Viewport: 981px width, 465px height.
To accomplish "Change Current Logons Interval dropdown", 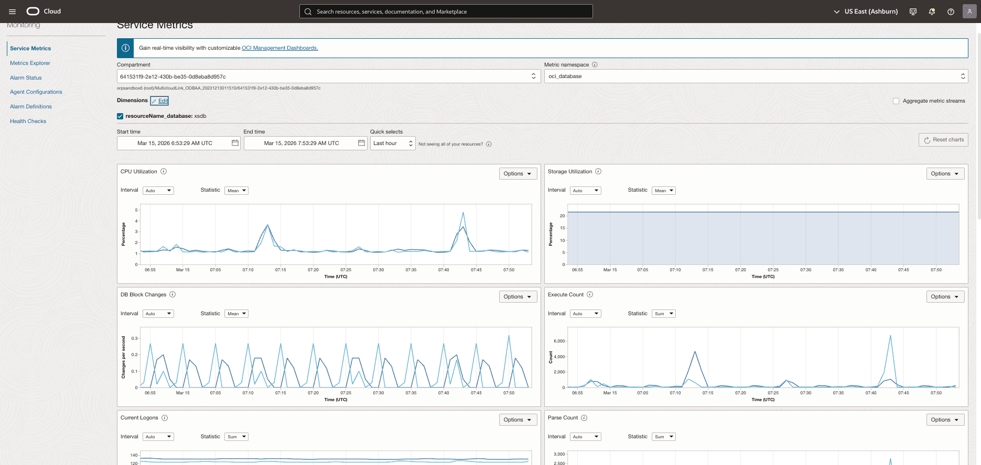I will [158, 437].
